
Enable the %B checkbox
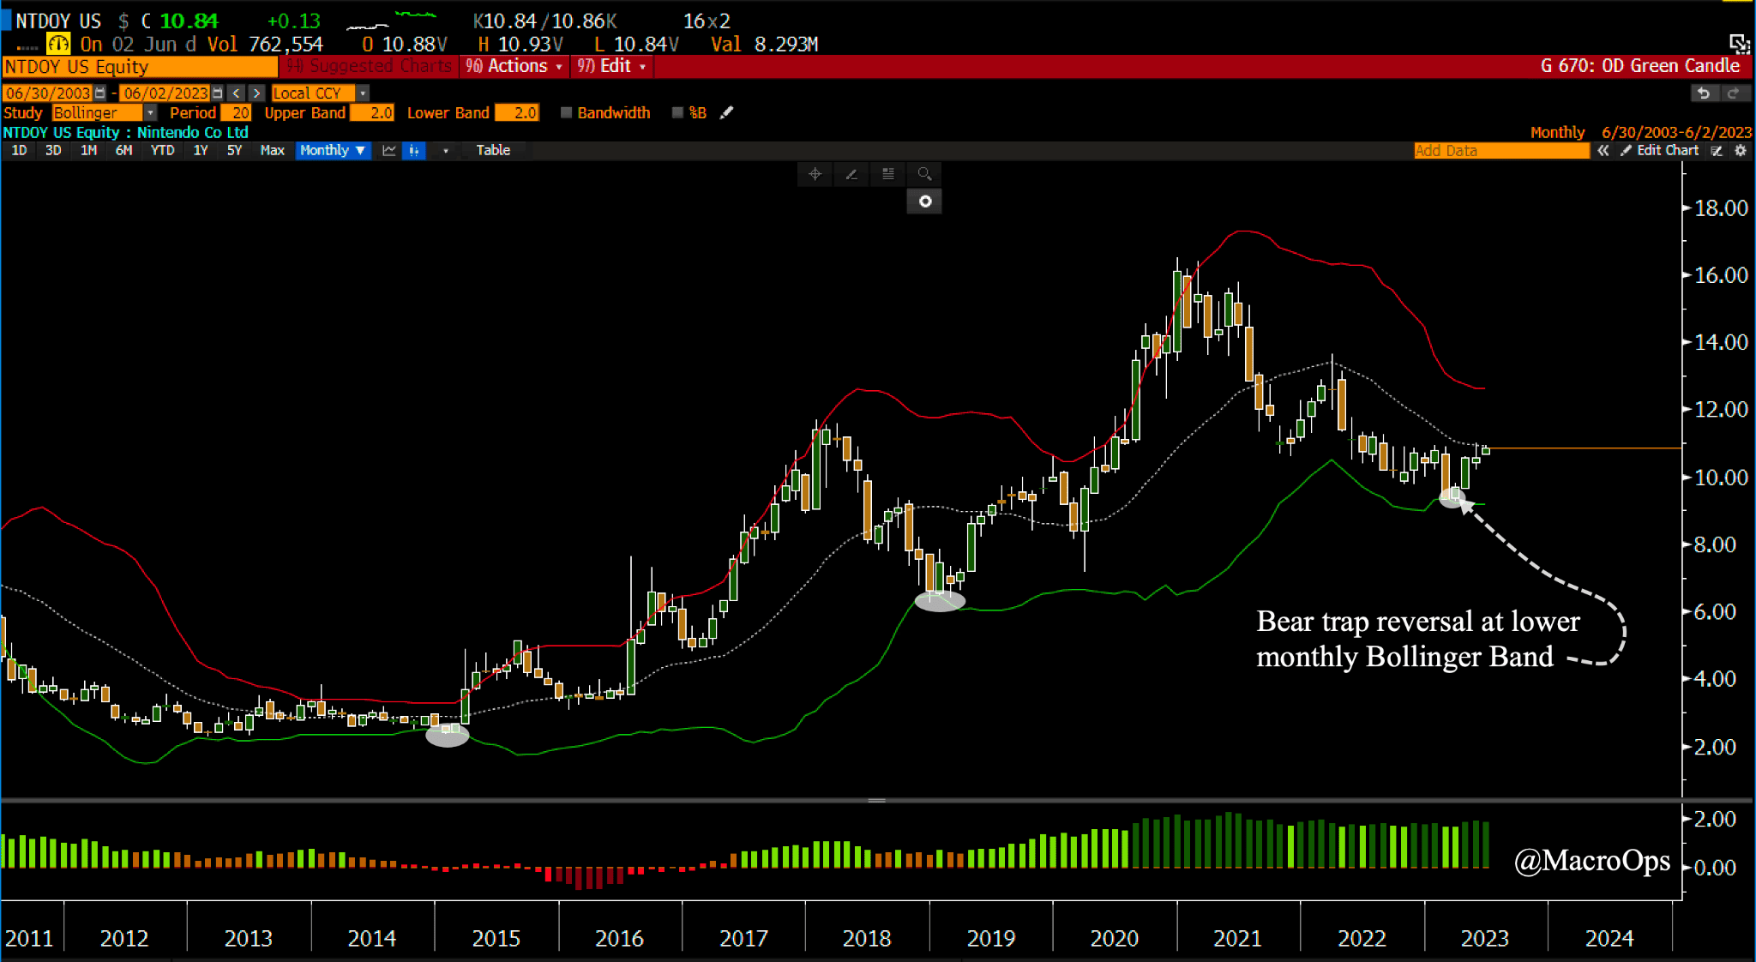tap(677, 112)
